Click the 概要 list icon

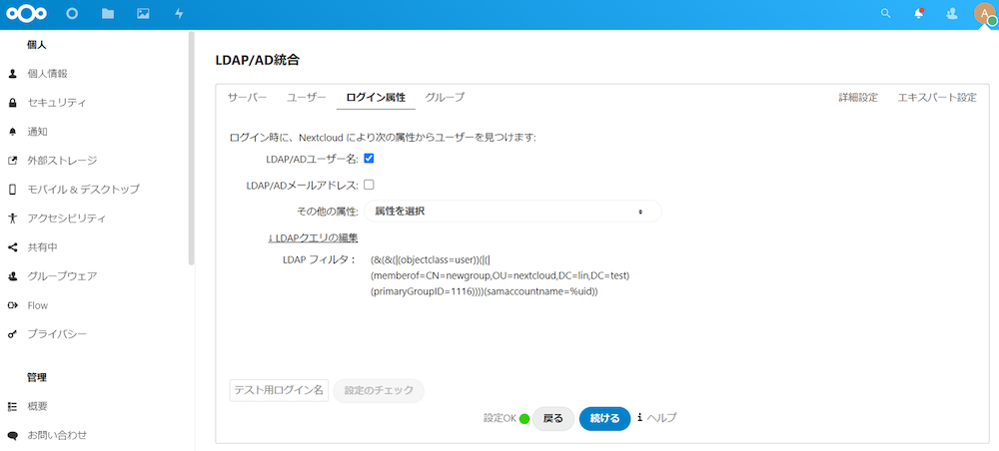tap(12, 406)
